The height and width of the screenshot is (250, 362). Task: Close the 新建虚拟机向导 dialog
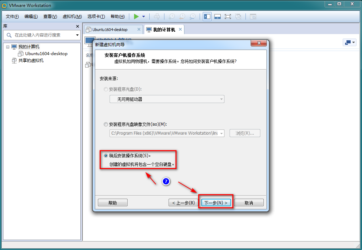[x=259, y=43]
